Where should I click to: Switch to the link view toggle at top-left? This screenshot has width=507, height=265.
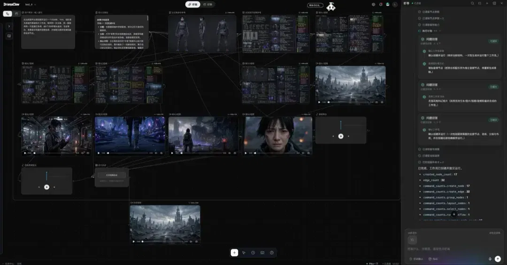pyautogui.click(x=8, y=14)
